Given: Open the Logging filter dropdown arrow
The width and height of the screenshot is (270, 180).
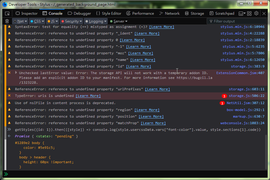Looking at the screenshot, I should coord(105,21).
